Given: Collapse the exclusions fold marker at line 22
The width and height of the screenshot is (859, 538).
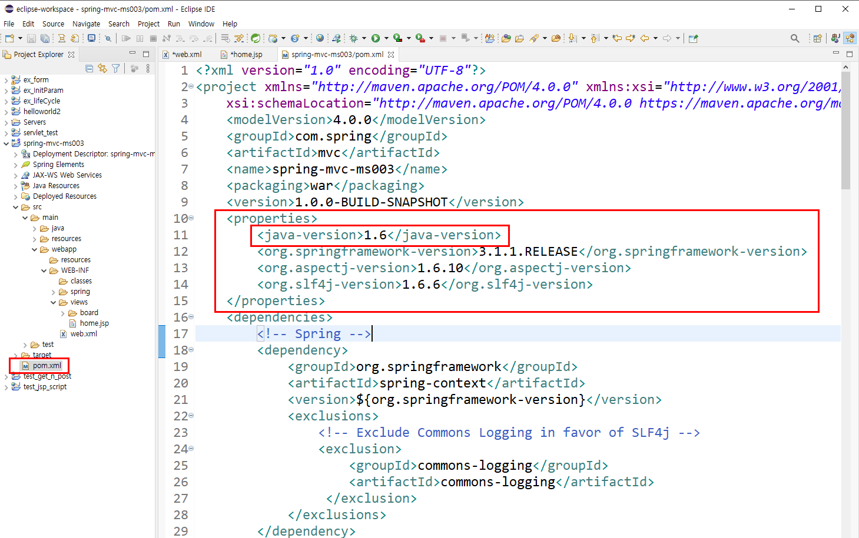Looking at the screenshot, I should pyautogui.click(x=191, y=416).
